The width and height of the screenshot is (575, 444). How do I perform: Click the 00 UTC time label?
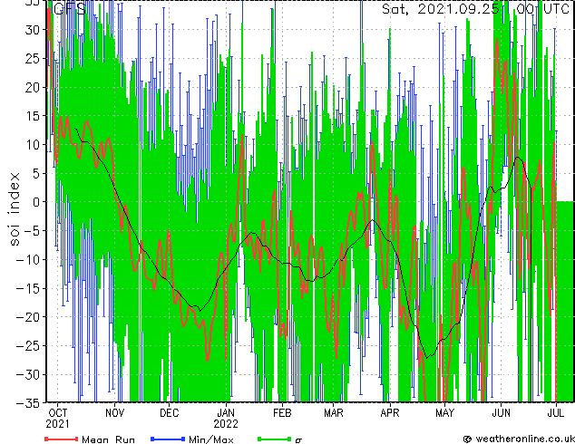[542, 9]
